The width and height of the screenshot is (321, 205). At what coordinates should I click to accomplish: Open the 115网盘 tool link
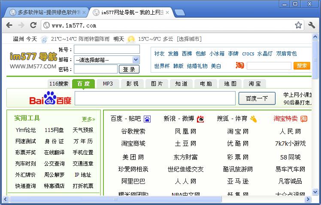54,130
